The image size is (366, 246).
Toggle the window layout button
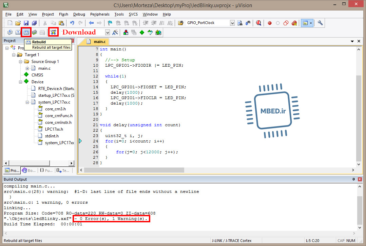coord(305,23)
